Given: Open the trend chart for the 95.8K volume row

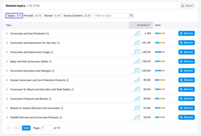Looking at the screenshot, I should pos(136,80).
